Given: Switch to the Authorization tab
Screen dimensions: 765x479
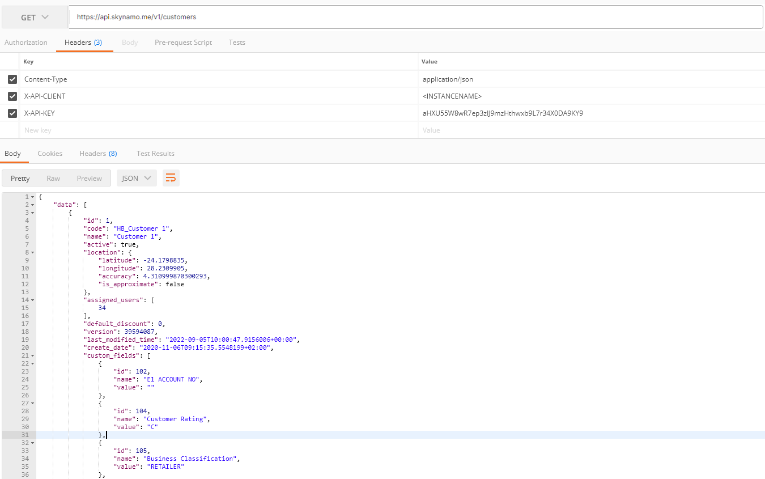Looking at the screenshot, I should (x=26, y=43).
